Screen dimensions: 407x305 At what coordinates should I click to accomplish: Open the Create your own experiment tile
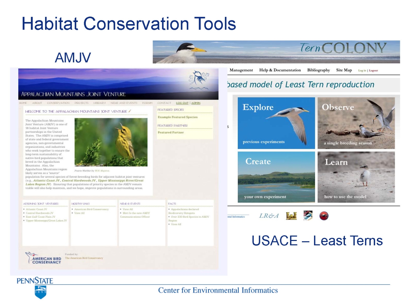pos(276,177)
